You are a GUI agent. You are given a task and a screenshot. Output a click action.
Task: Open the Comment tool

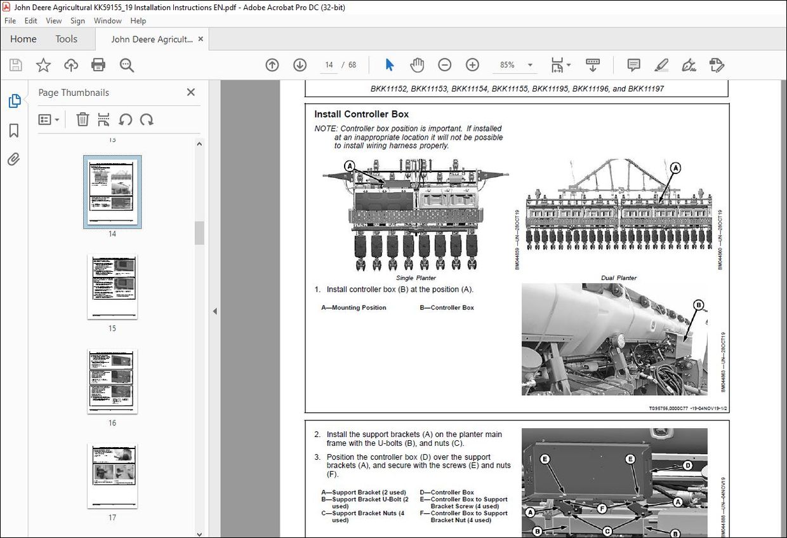point(633,64)
